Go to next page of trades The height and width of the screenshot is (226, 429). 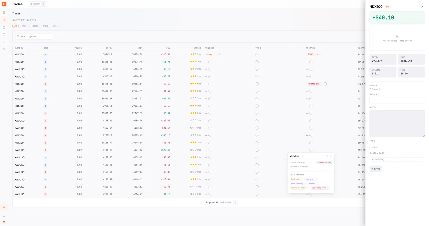236,203
